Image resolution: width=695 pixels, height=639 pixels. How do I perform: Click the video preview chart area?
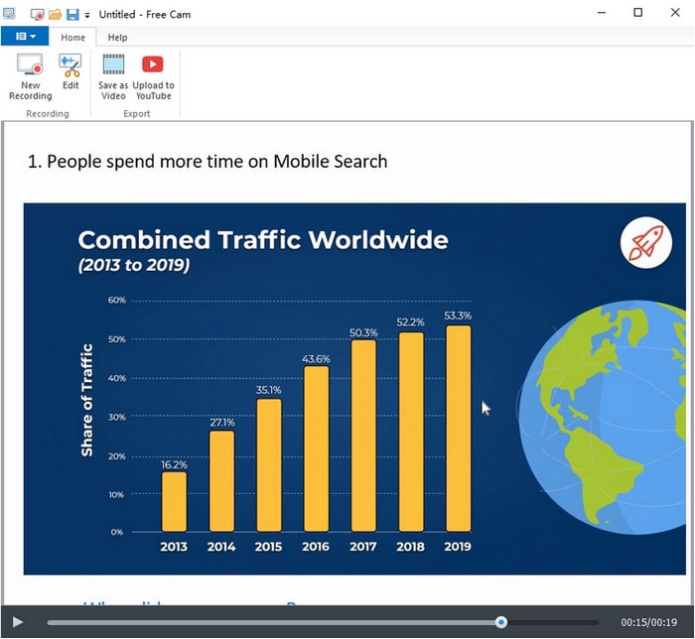(354, 389)
